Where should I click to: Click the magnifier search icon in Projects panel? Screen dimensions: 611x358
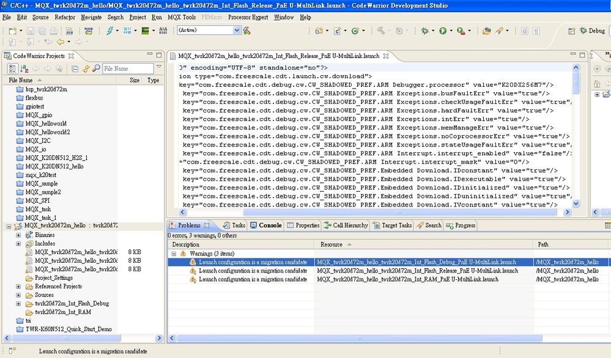[x=96, y=68]
